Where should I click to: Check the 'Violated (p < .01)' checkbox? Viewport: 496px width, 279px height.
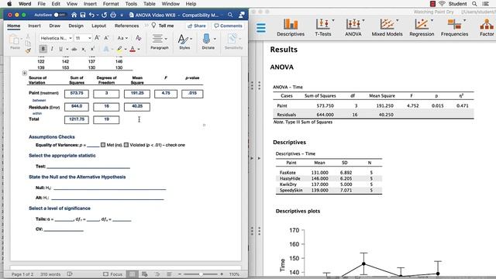click(x=126, y=145)
